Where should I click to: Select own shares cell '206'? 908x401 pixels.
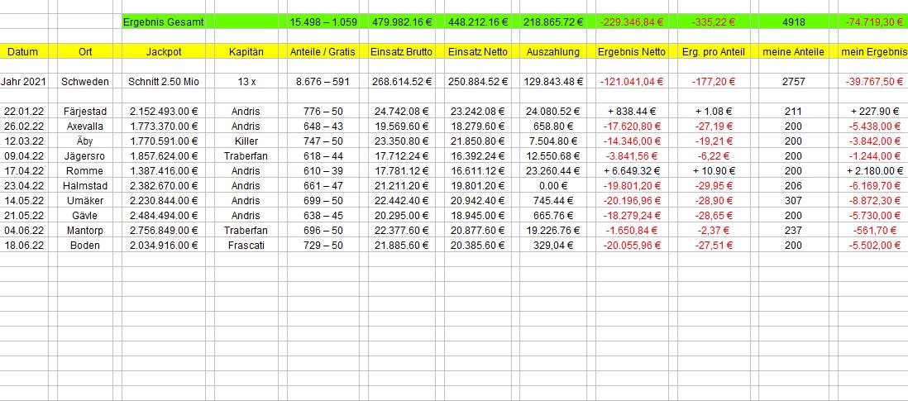tap(793, 186)
